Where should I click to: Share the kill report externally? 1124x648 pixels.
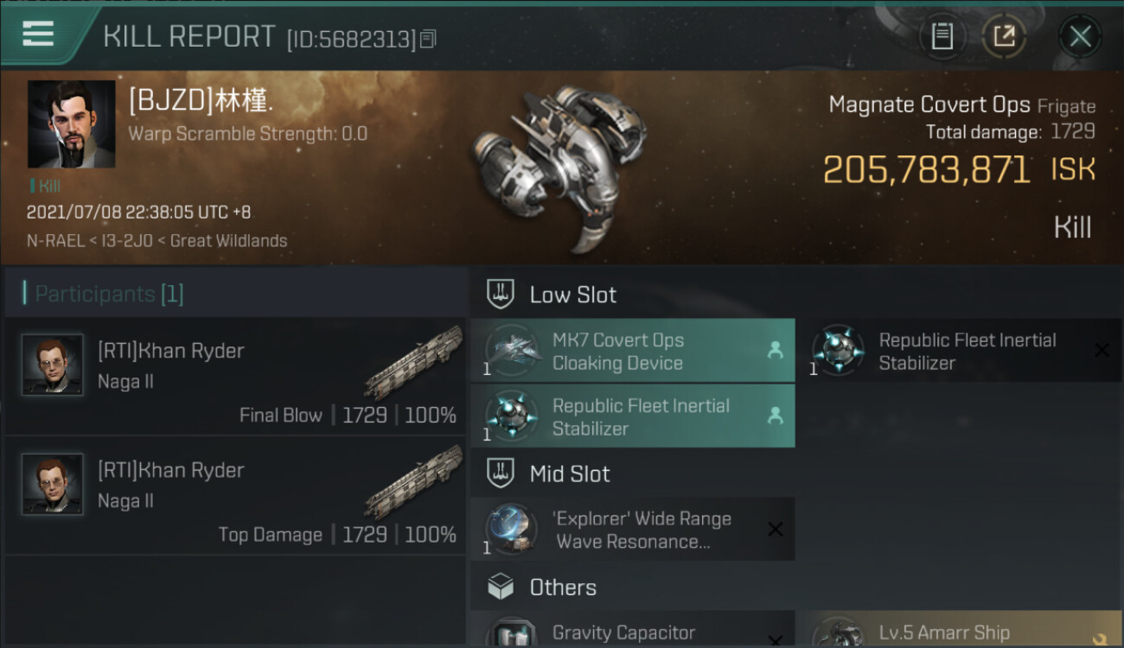[x=1004, y=36]
